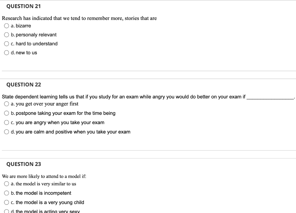Select answer d. new to us for Question 21

(6, 53)
